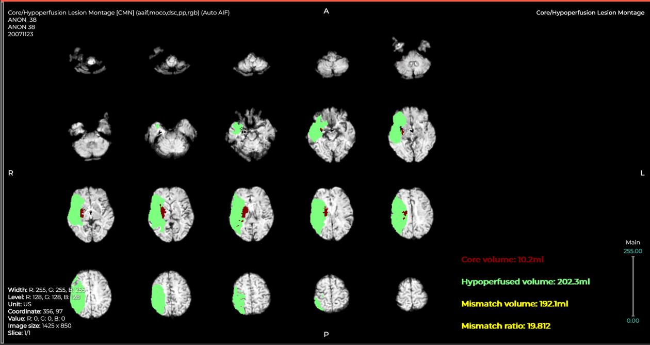
Task: Click the Image size: 1425 x 850 text
Action: tap(39, 325)
